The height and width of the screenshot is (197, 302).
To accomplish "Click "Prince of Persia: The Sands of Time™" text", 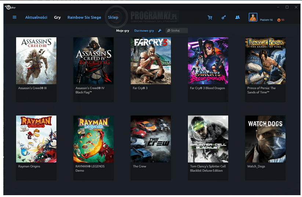I will [x=261, y=90].
